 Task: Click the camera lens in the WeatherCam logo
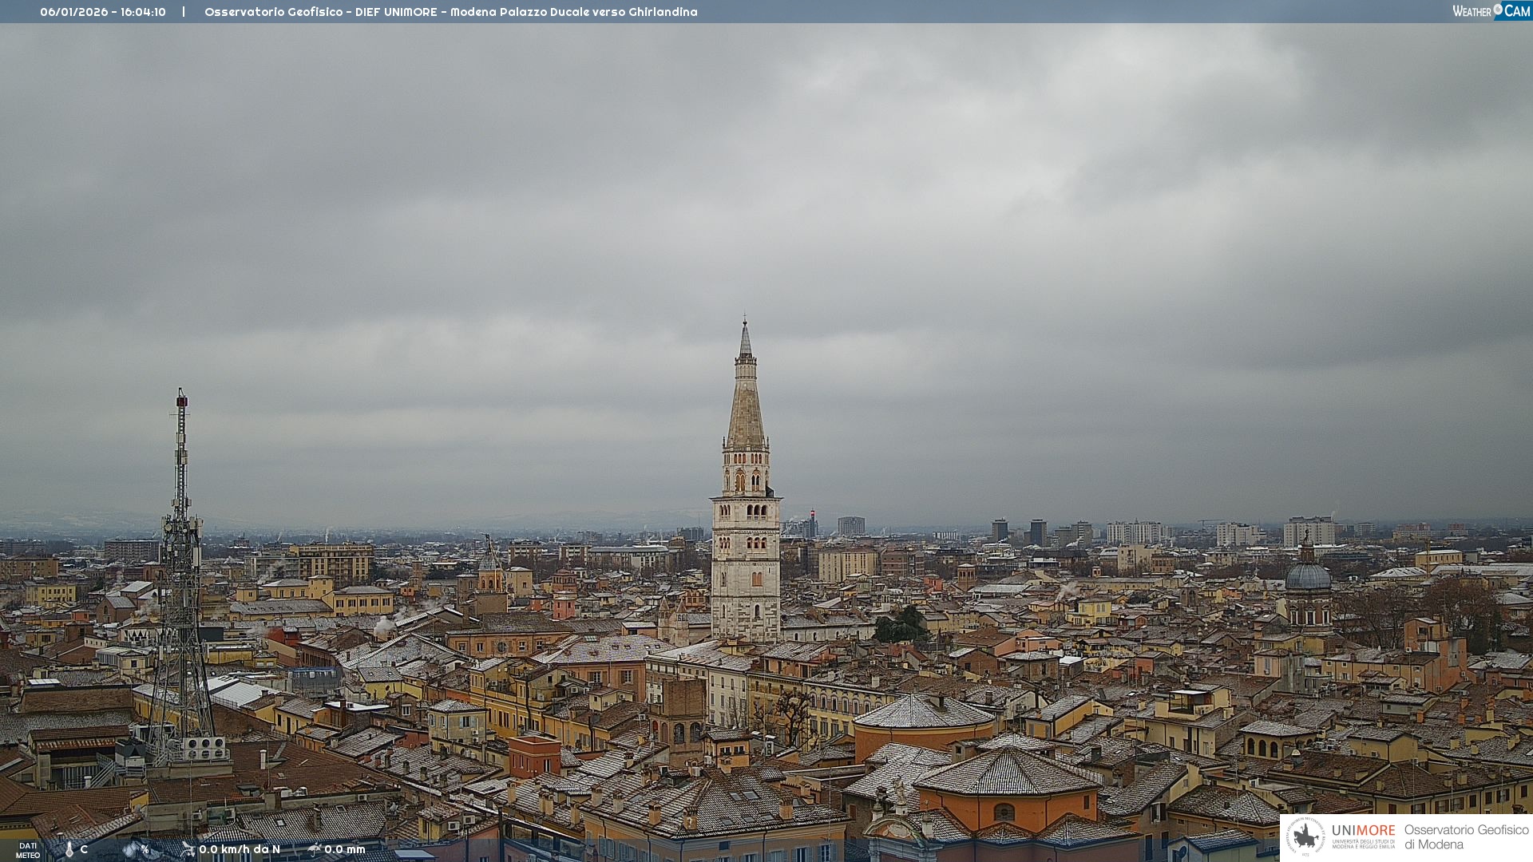[1498, 10]
